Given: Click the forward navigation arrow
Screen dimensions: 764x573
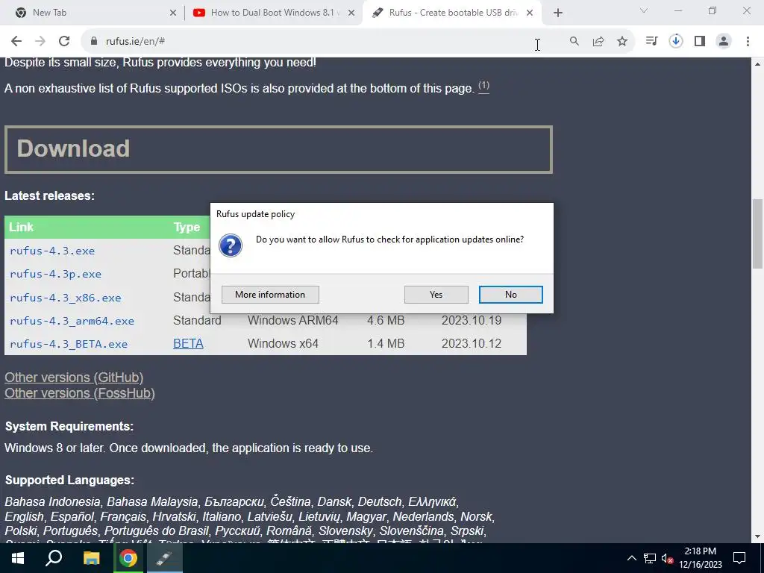Looking at the screenshot, I should point(40,42).
